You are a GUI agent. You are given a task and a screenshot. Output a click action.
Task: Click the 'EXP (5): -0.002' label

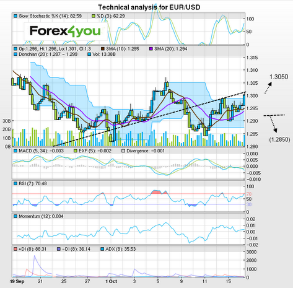95,151
